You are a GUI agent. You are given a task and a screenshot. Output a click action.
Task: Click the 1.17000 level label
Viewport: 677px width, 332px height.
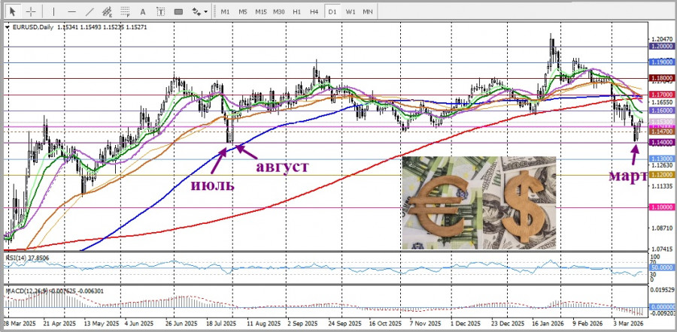(663, 94)
